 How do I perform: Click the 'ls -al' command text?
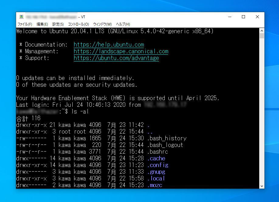[x=80, y=112]
